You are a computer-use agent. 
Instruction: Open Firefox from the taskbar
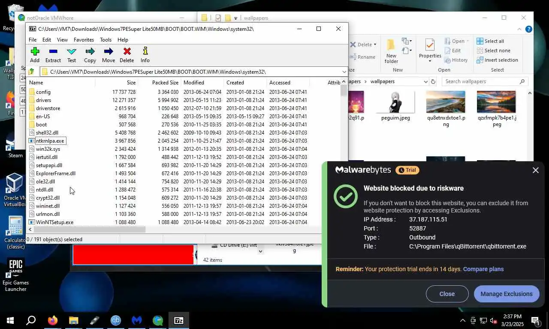(x=53, y=320)
